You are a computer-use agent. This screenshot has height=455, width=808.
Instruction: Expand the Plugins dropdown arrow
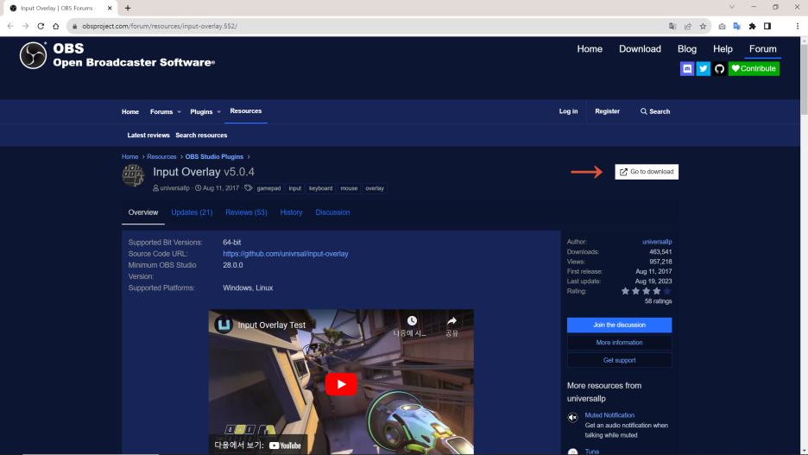(x=218, y=112)
